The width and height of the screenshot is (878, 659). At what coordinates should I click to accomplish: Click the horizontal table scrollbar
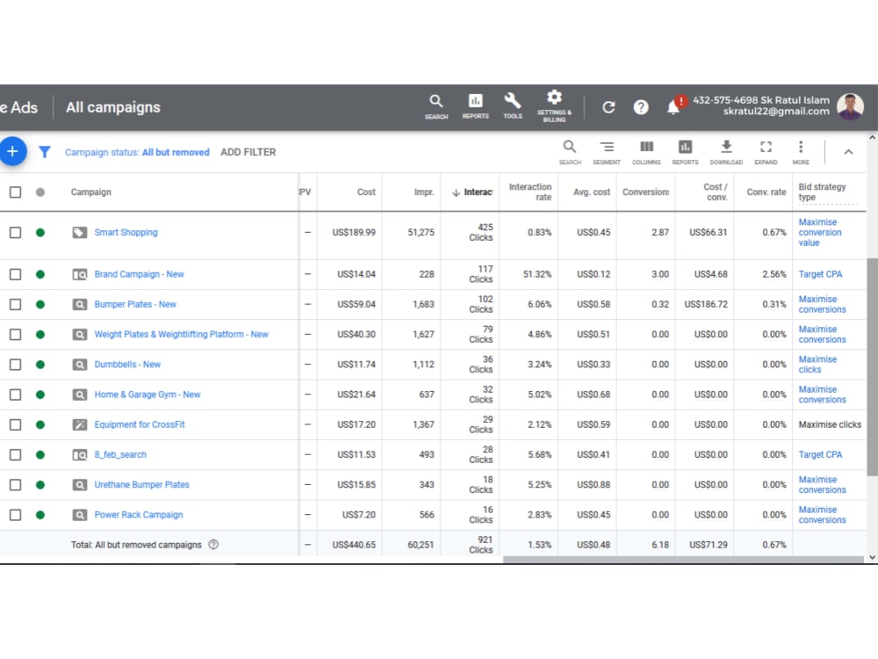(x=683, y=559)
